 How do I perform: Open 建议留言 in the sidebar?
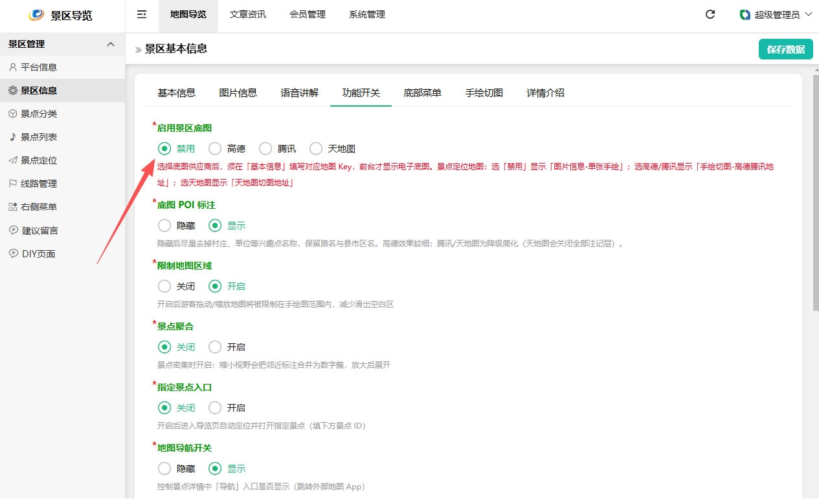click(x=62, y=230)
